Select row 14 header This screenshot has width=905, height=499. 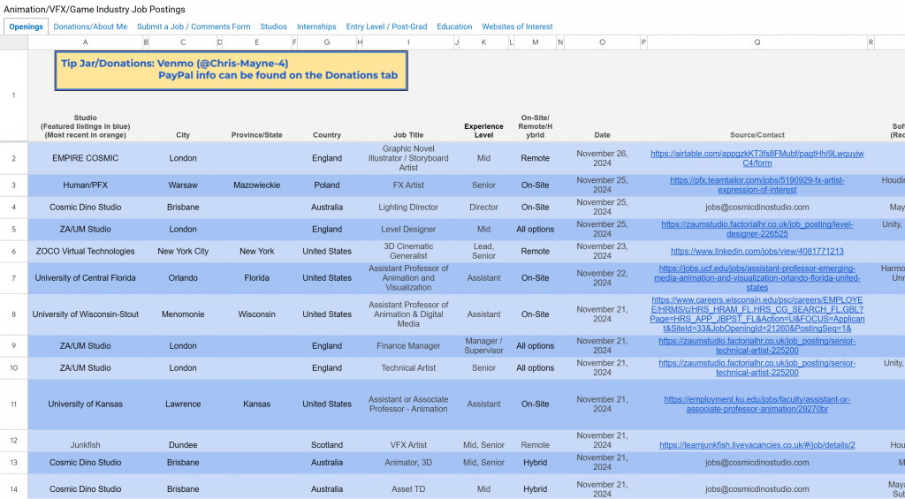[14, 488]
